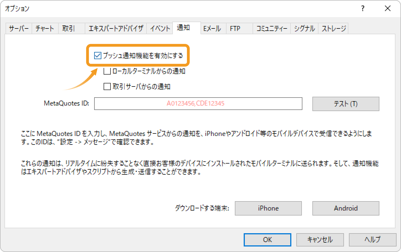The width and height of the screenshot is (401, 252).
Task: Switch to the イベント tab
Action: tap(160, 28)
